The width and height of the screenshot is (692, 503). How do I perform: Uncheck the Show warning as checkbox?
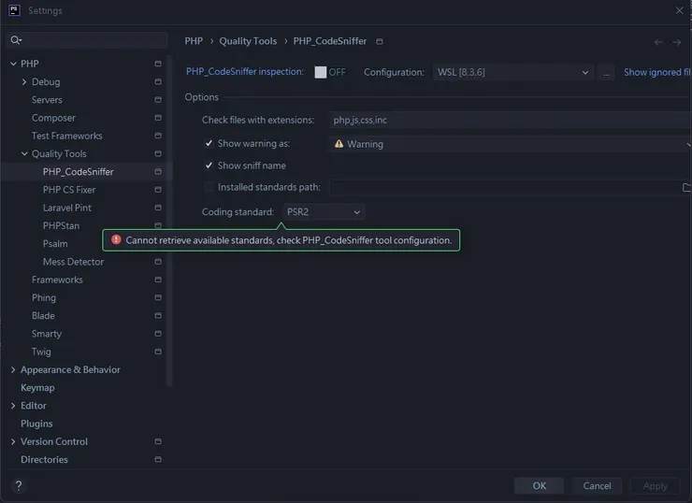(x=209, y=144)
